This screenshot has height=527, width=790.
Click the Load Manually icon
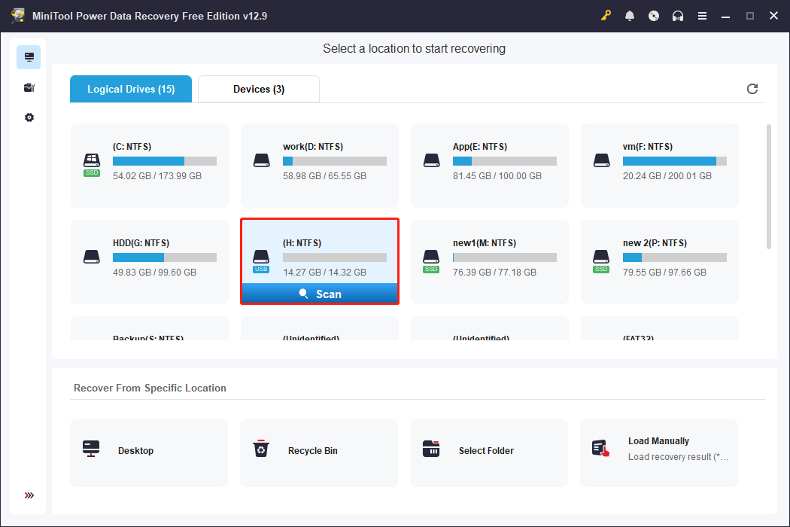[x=601, y=449]
